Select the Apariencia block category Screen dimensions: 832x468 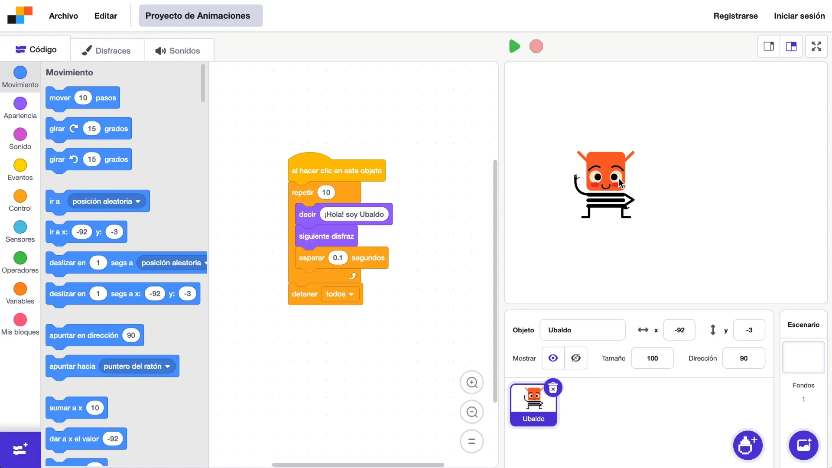[x=20, y=108]
